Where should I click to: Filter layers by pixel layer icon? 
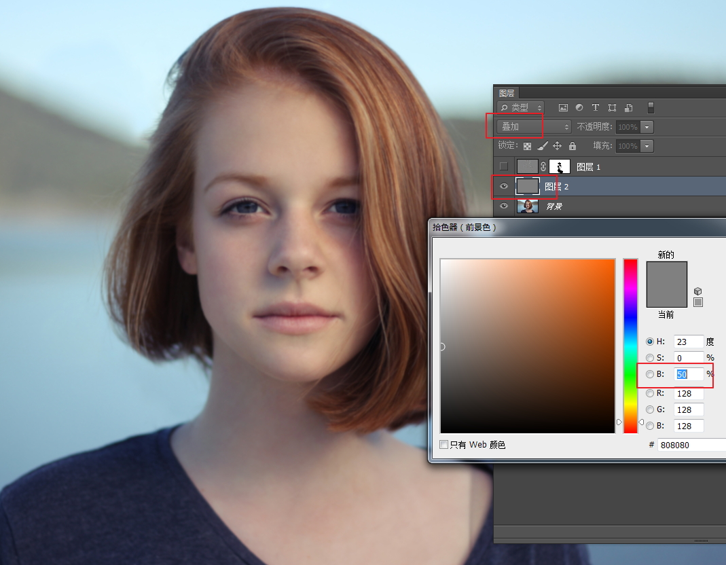coord(563,107)
